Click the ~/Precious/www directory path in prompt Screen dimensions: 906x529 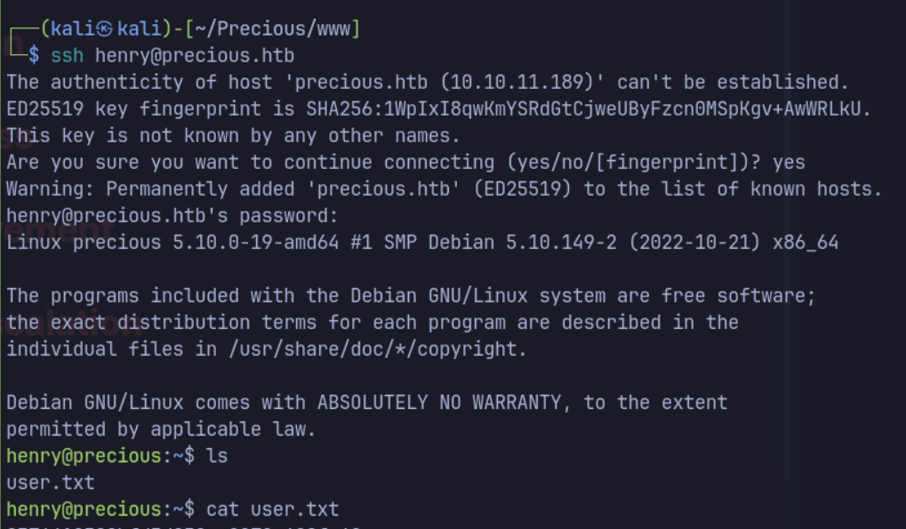(x=272, y=28)
